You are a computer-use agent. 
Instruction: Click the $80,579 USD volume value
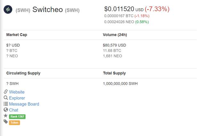click(114, 45)
